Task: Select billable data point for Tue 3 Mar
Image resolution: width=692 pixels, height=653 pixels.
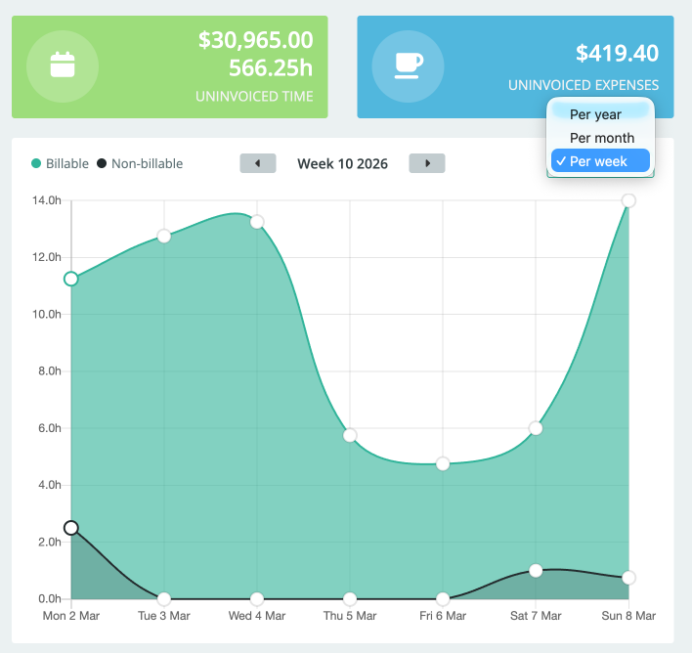Action: [x=164, y=237]
